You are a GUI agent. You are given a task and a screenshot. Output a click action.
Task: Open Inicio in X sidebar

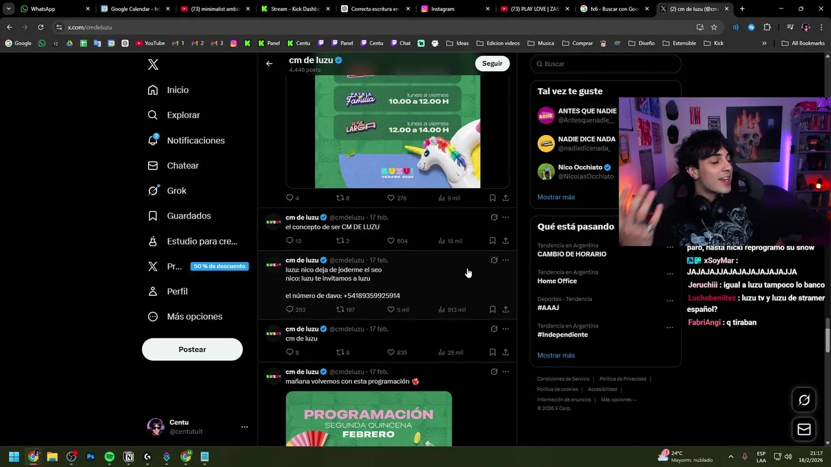tap(168, 90)
